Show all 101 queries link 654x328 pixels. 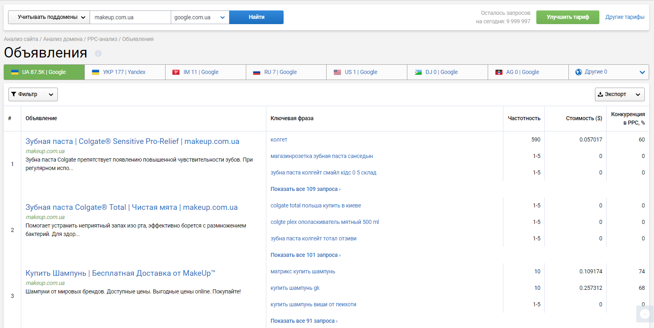[x=305, y=255]
